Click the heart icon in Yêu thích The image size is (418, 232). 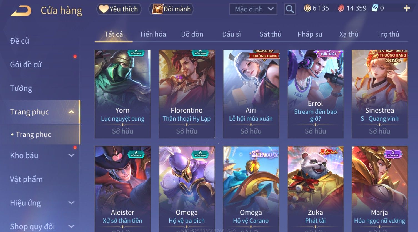click(x=104, y=9)
